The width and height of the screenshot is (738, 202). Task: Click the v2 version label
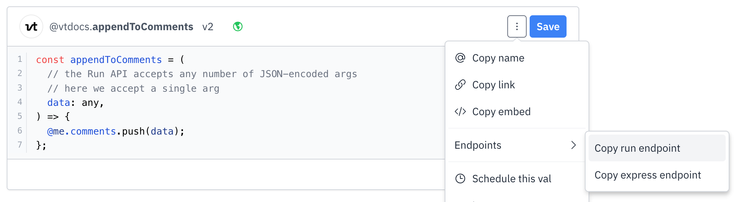click(x=208, y=27)
